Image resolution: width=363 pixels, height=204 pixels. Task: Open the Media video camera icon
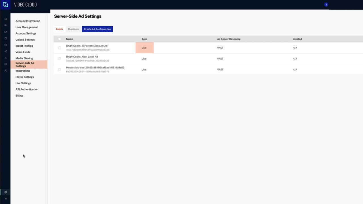pos(5,32)
